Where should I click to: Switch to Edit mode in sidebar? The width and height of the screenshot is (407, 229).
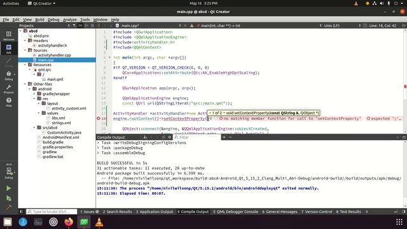pyautogui.click(x=9, y=49)
